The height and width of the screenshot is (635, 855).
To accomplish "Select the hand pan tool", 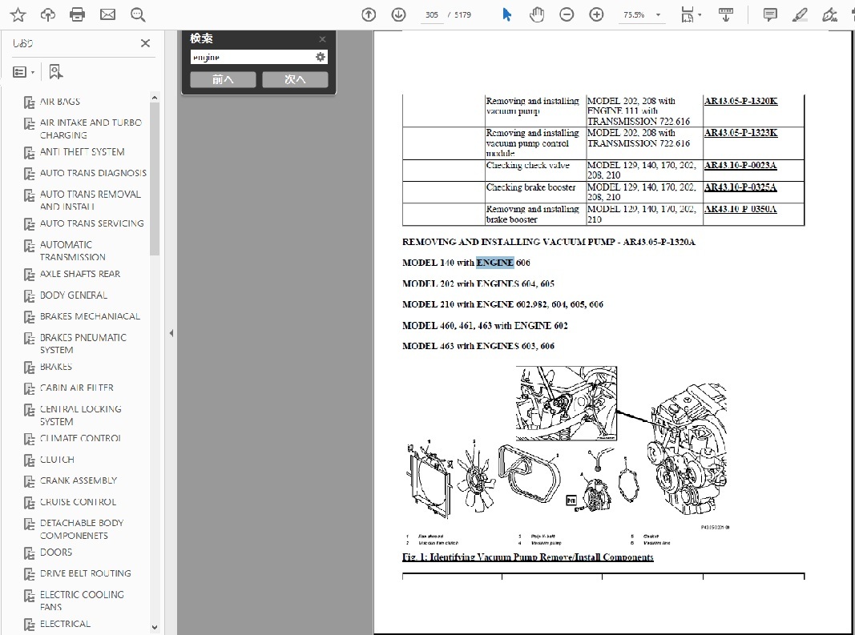I will (x=537, y=14).
